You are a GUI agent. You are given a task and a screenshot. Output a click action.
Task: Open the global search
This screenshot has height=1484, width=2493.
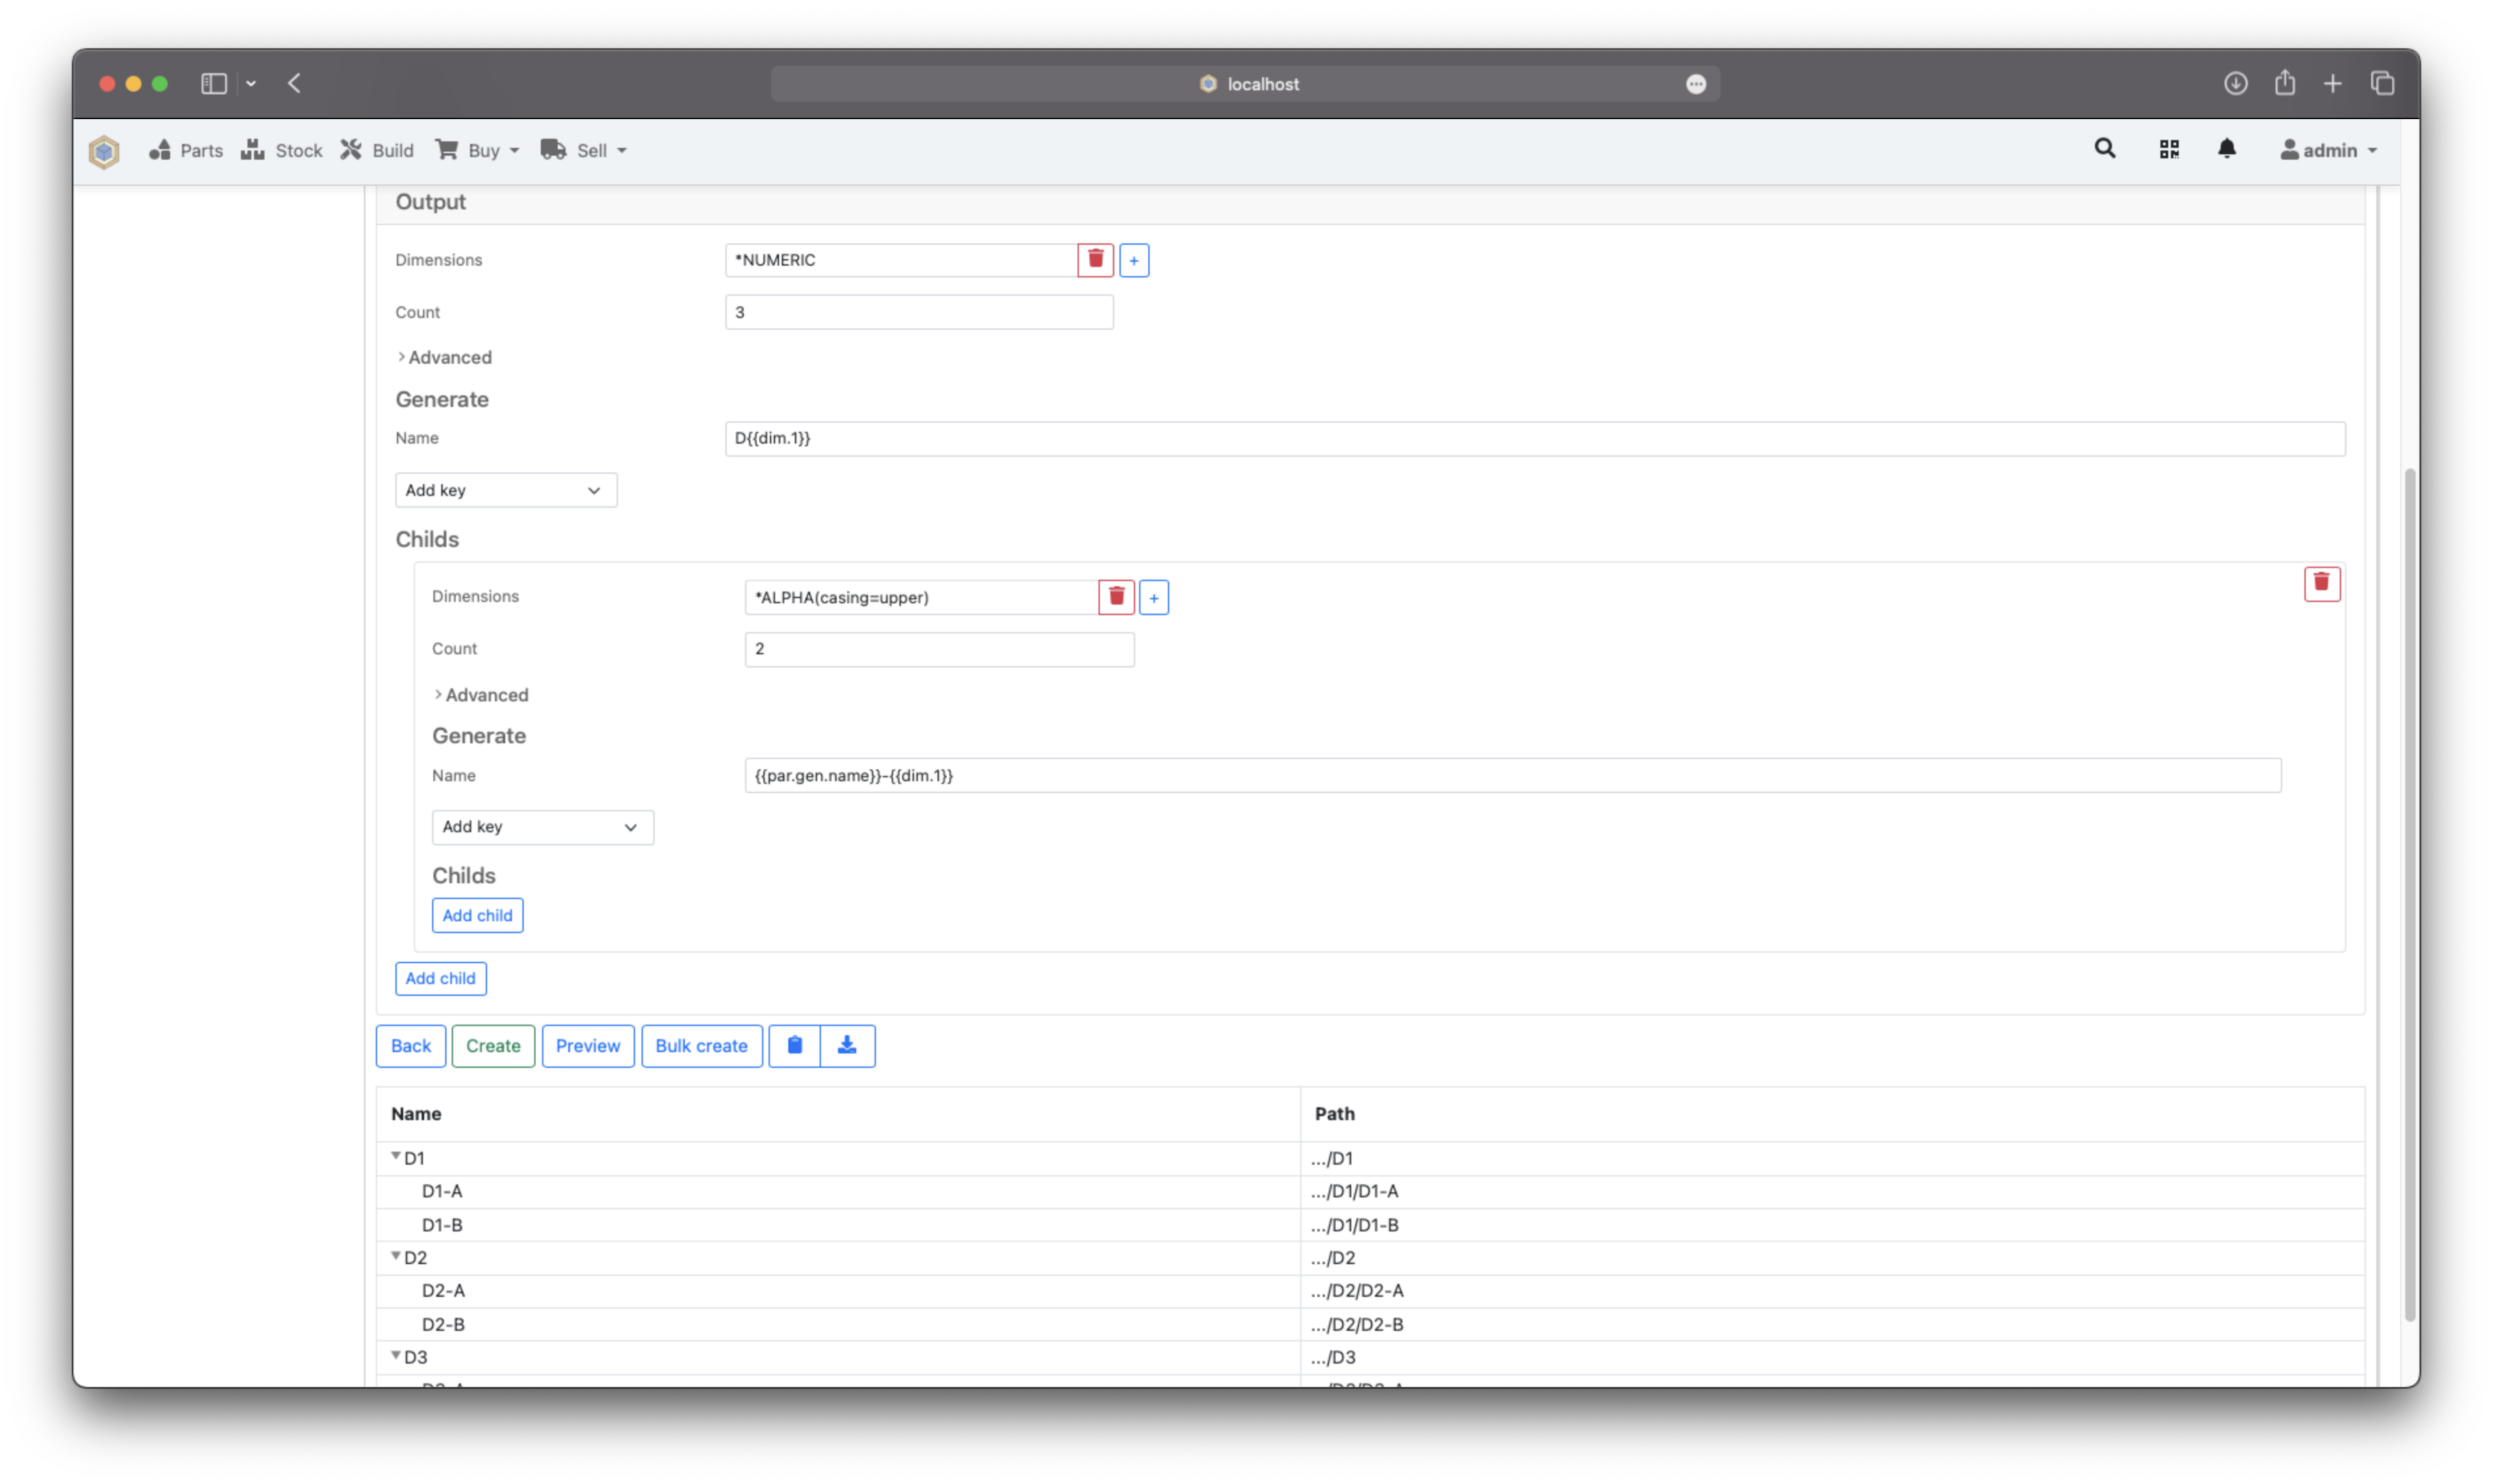tap(2104, 148)
